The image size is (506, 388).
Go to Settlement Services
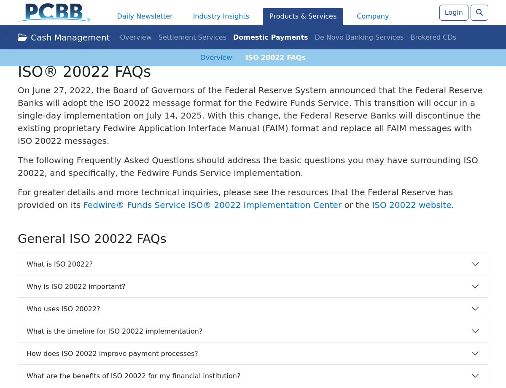coord(192,38)
